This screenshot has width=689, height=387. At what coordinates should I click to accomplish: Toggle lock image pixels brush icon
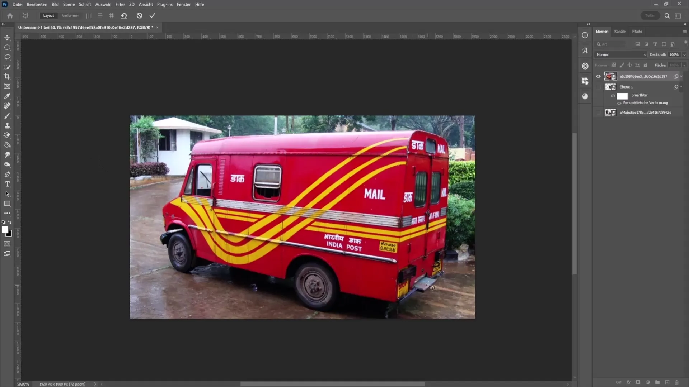tap(622, 65)
